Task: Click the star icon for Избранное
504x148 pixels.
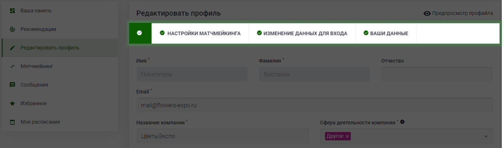Action: (x=12, y=103)
